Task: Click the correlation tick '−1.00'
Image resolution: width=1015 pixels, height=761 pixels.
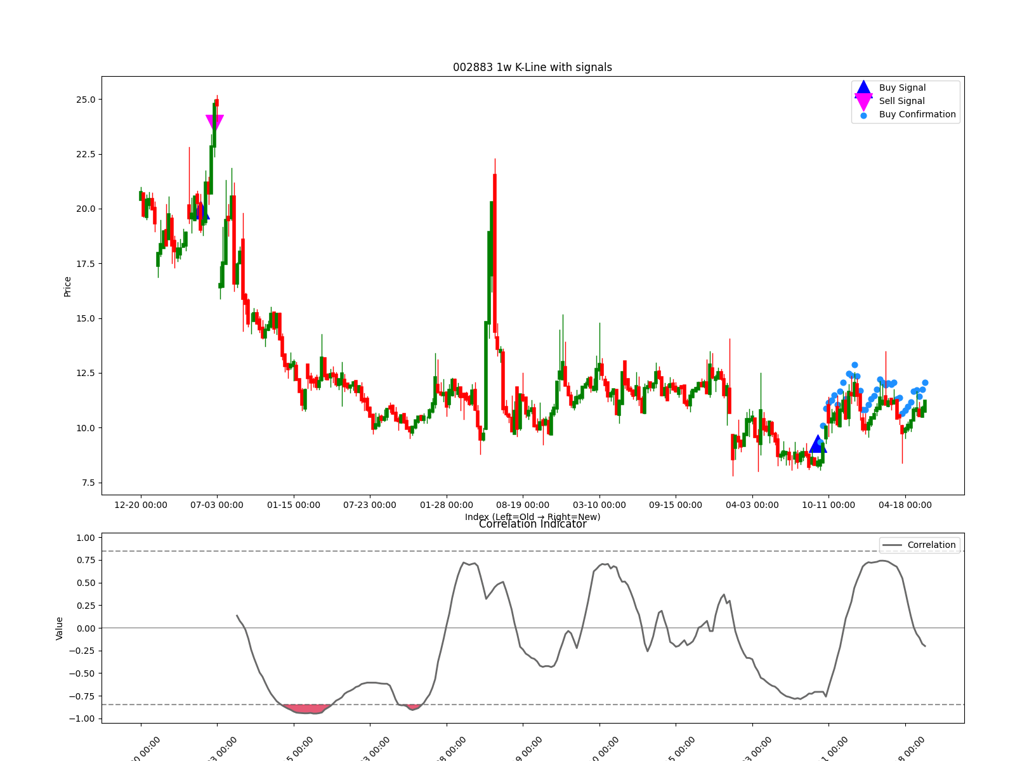Action: point(82,719)
